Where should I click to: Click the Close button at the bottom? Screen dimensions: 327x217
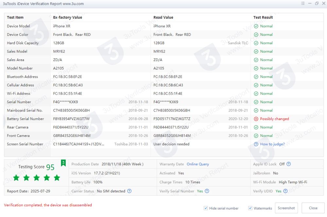pyautogui.click(x=313, y=208)
